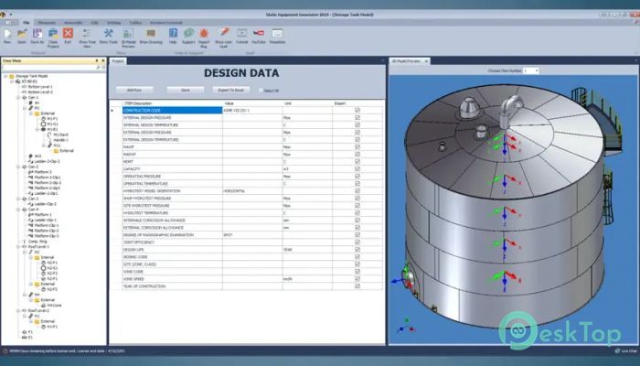Toggle the Select All checkbox

click(x=261, y=91)
